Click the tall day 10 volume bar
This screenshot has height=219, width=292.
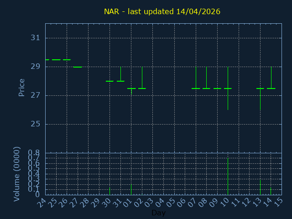[x=228, y=176]
